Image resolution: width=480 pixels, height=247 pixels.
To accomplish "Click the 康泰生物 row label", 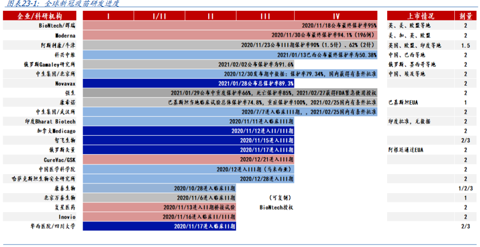I will click(65, 188).
